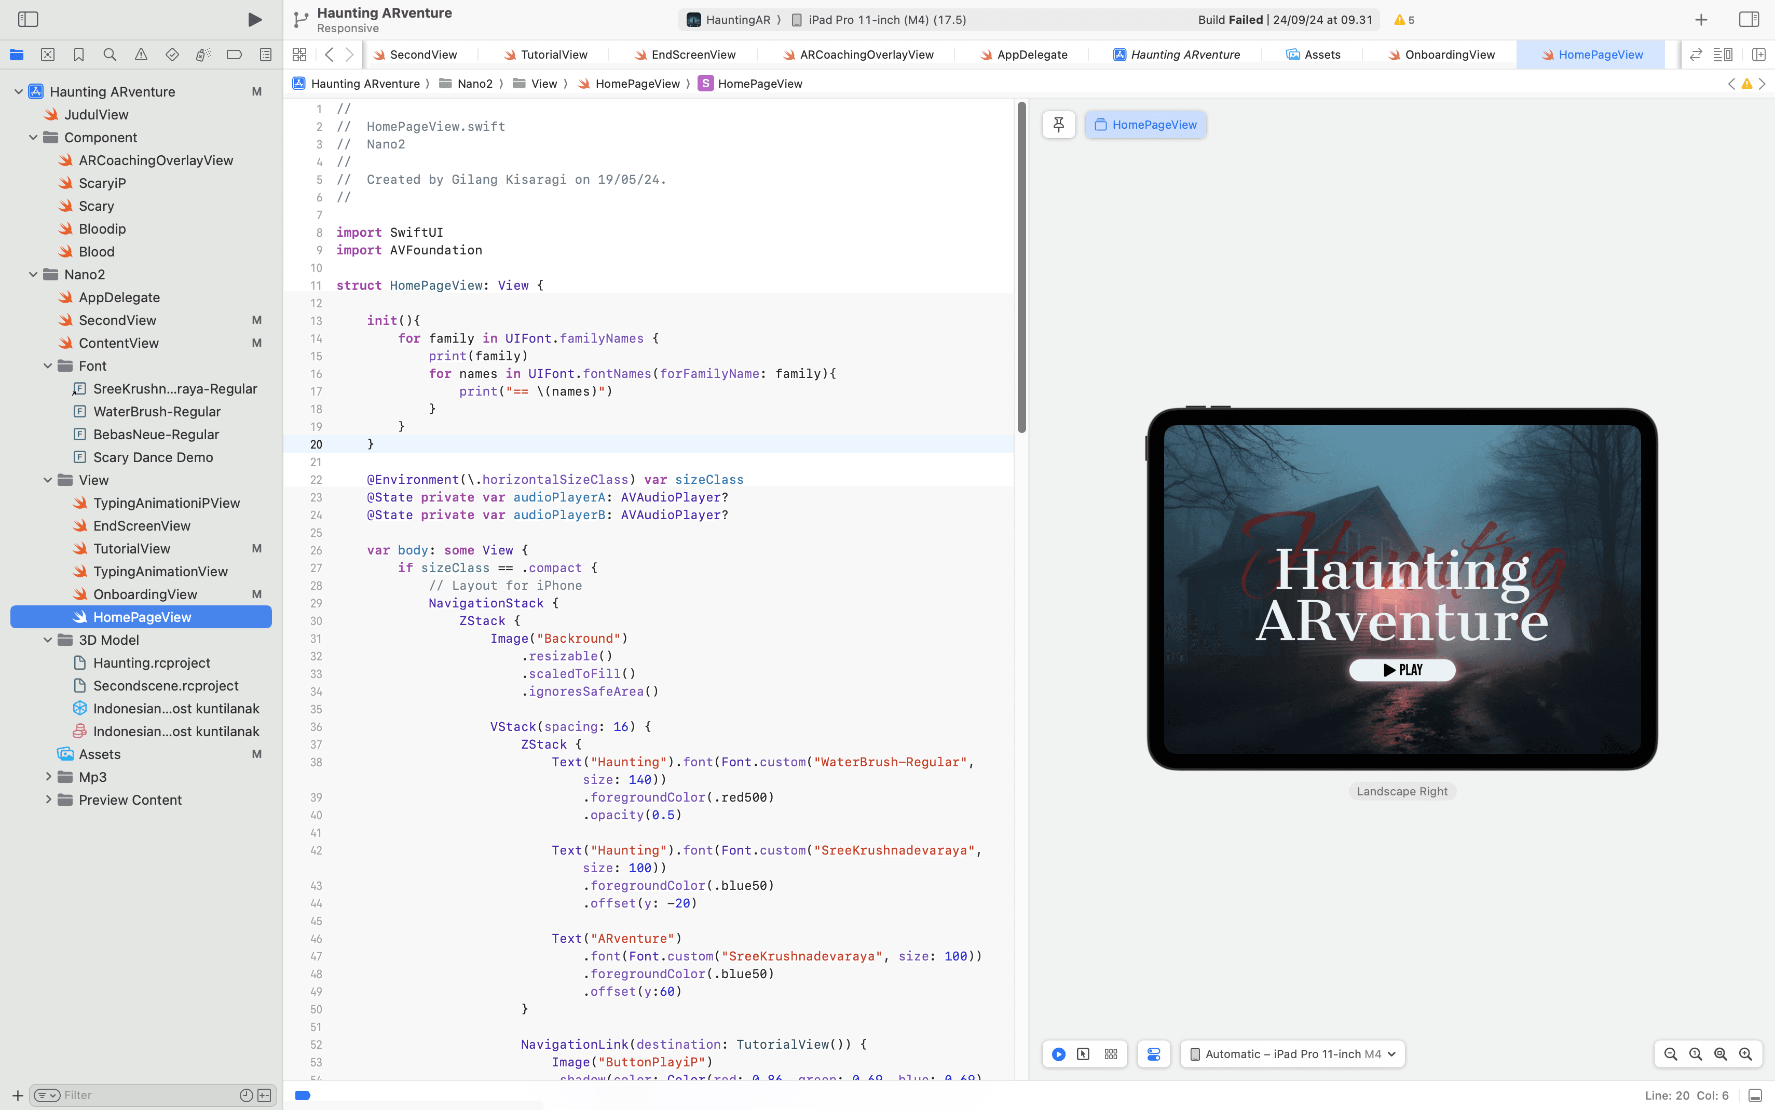Toggle the left navigator sidebar
The width and height of the screenshot is (1775, 1110).
coord(28,19)
